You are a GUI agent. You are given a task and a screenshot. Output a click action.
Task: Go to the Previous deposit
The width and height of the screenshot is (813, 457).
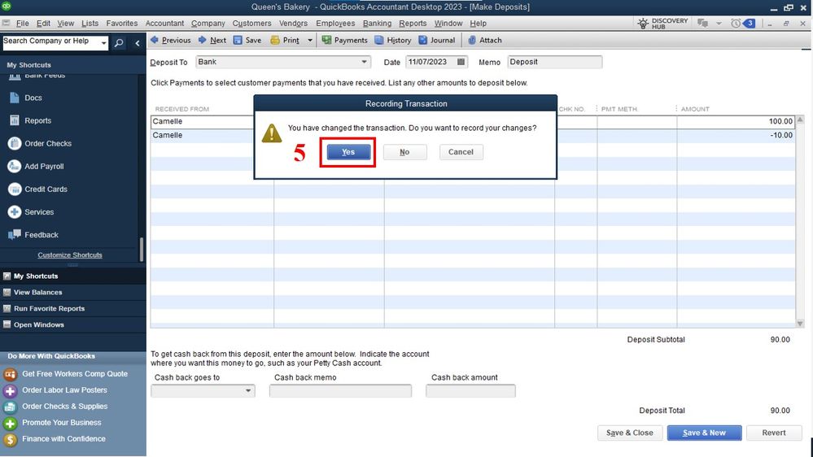pos(171,40)
